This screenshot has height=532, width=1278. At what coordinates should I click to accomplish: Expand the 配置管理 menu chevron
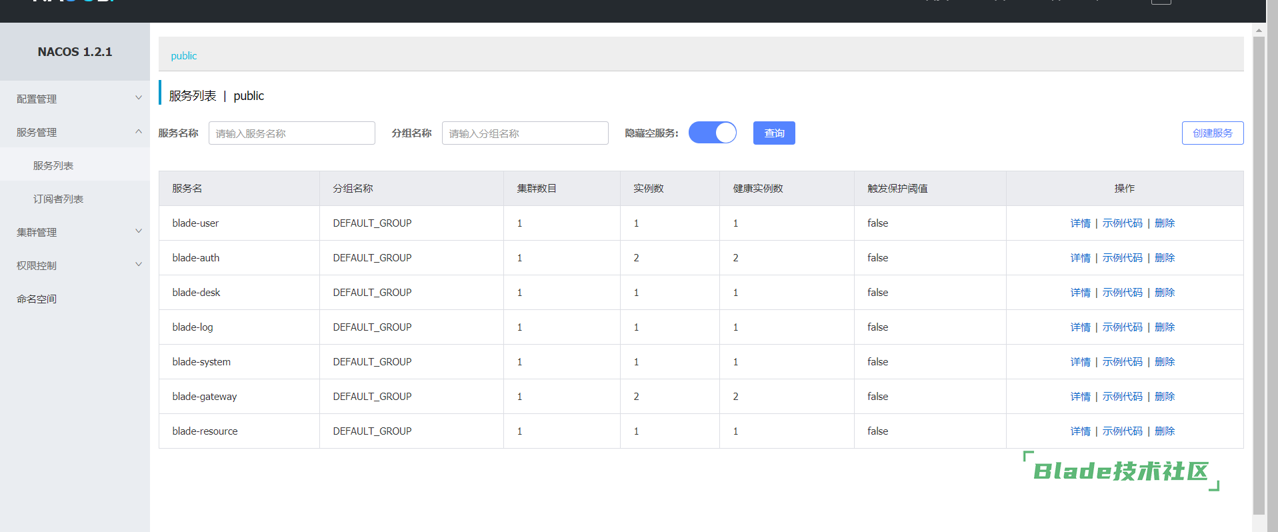tap(139, 98)
